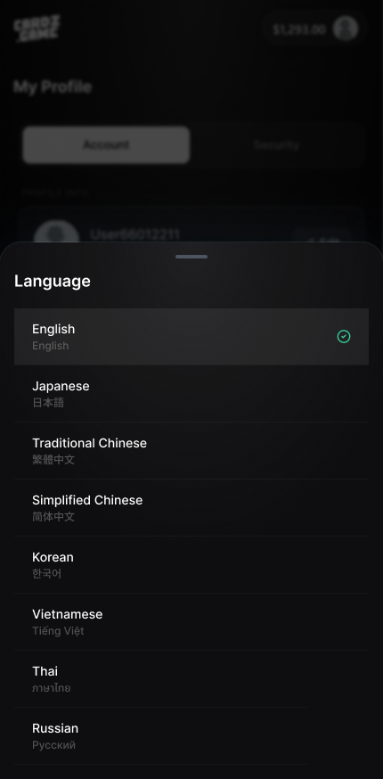This screenshot has height=779, width=383.
Task: Select Russian language option
Action: pyautogui.click(x=191, y=736)
